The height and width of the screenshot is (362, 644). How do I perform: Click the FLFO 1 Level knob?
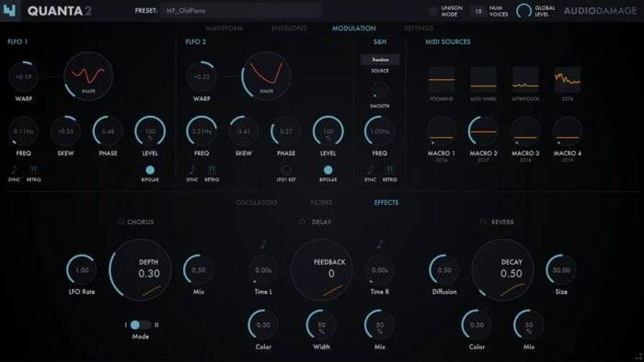[150, 131]
